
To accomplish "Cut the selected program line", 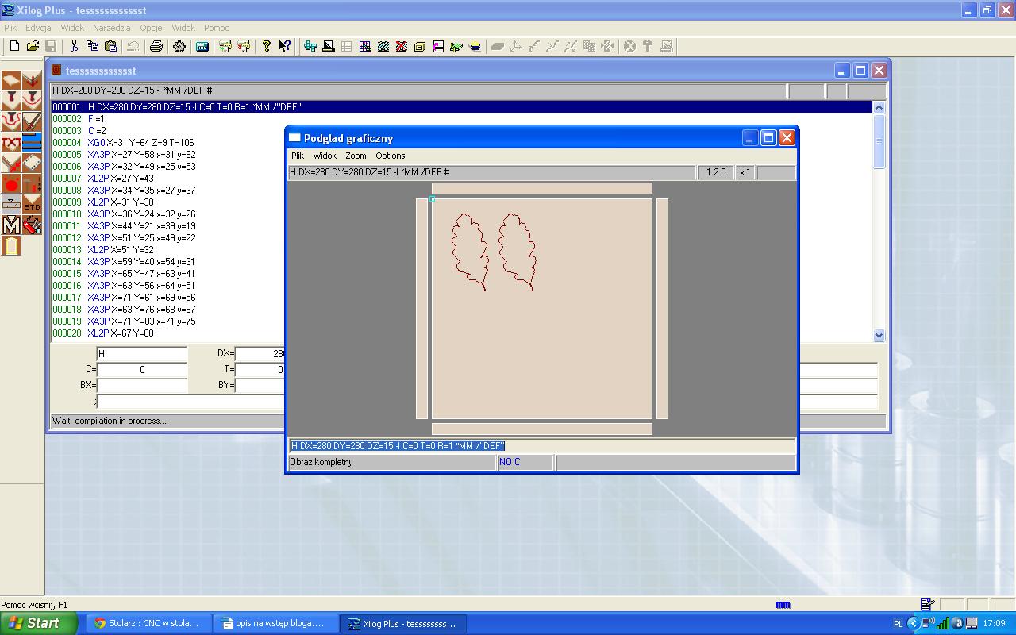I will (74, 46).
